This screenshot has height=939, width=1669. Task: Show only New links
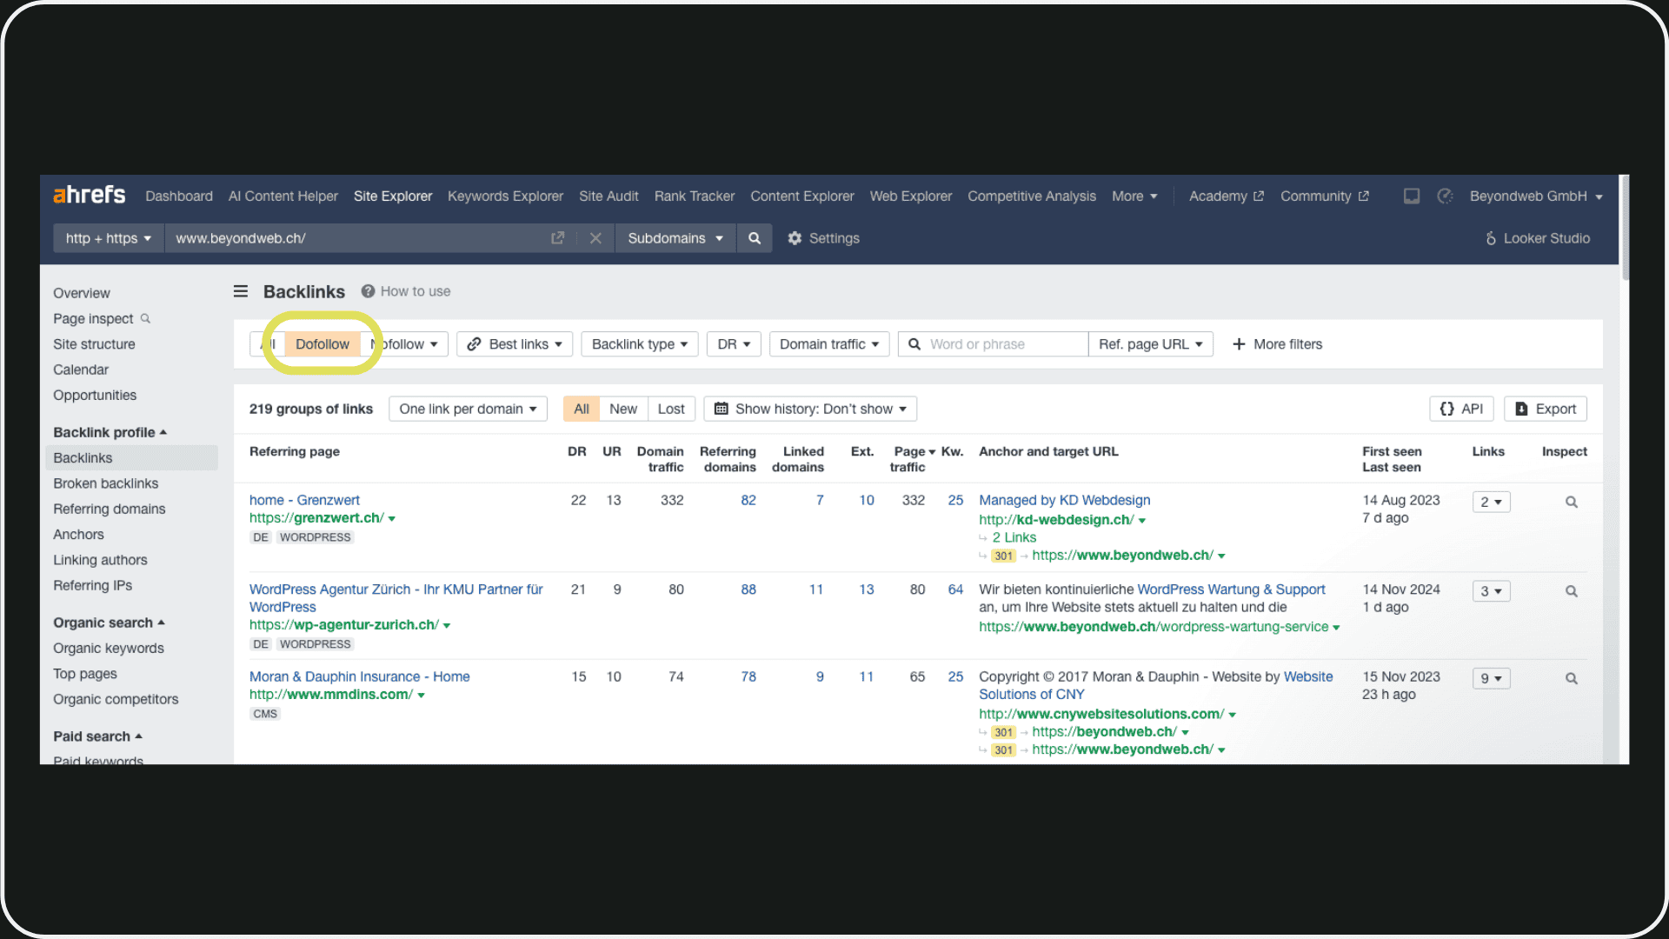point(623,409)
